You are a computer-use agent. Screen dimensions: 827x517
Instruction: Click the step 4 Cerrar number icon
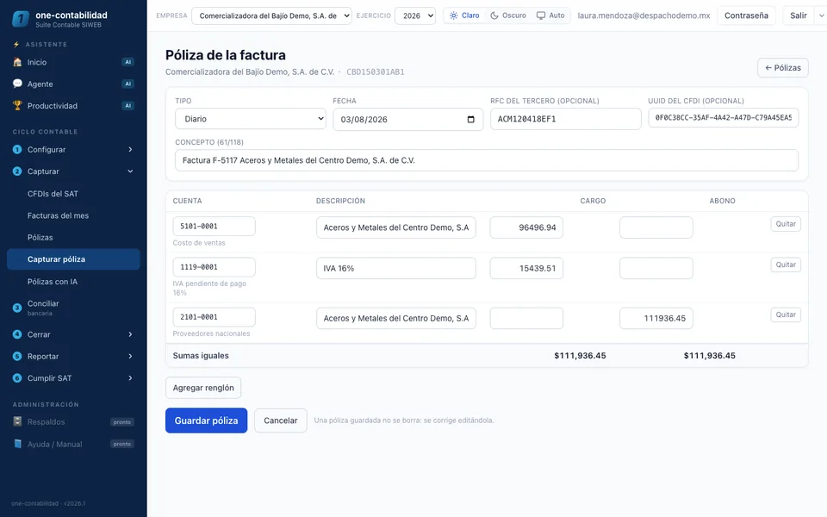click(x=17, y=334)
